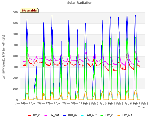The image size is (160, 120).
Task: Click the Jan 25 x-axis tick label
Action: click(28, 103)
